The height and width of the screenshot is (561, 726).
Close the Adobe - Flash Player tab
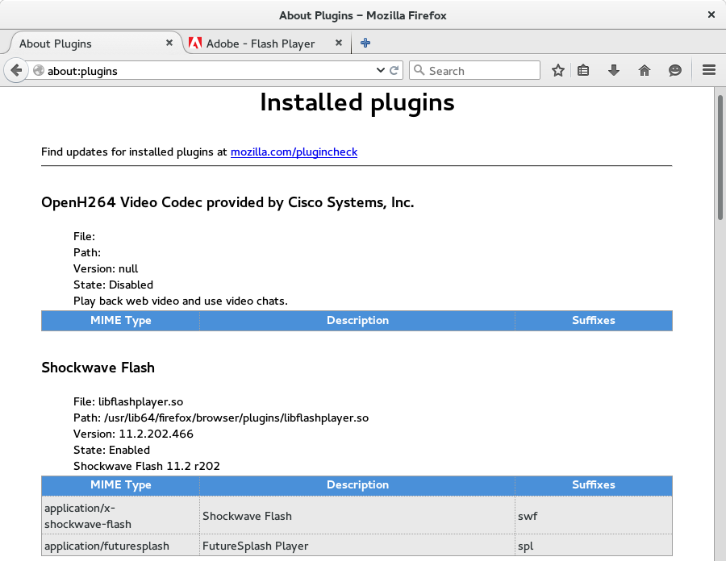pyautogui.click(x=339, y=44)
